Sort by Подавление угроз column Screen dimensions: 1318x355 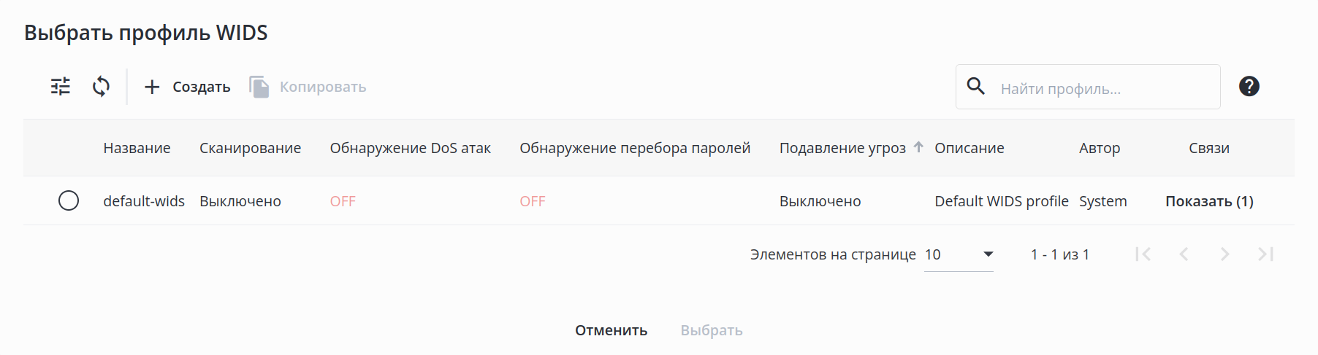[x=842, y=148]
